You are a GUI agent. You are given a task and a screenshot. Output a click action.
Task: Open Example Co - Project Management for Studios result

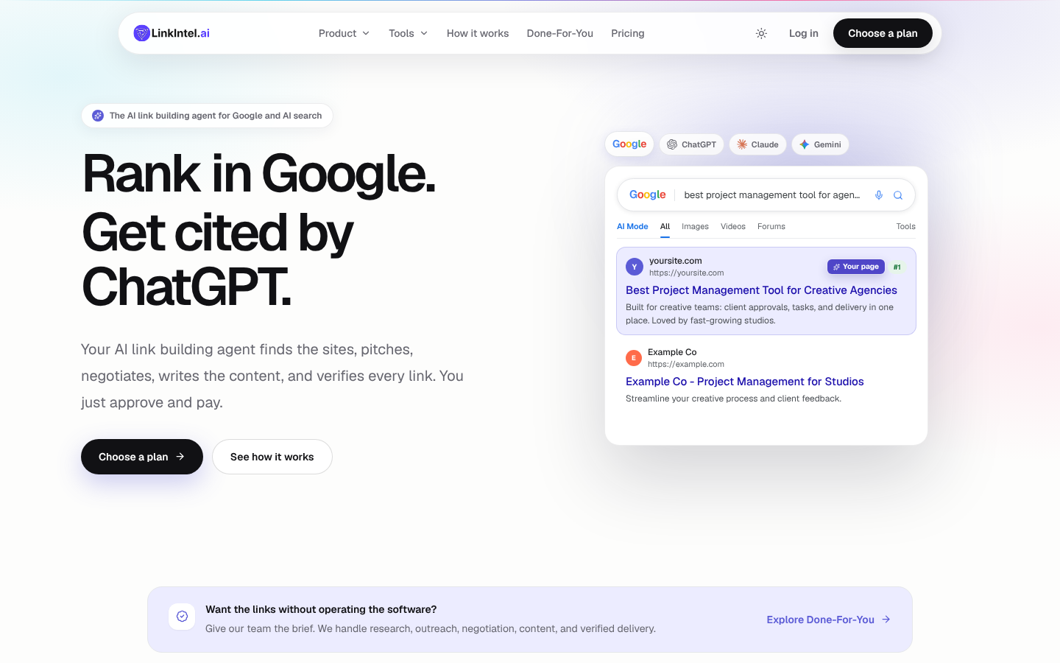[x=745, y=382]
